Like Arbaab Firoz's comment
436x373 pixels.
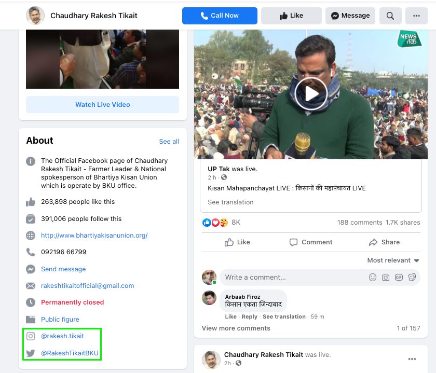pyautogui.click(x=230, y=316)
